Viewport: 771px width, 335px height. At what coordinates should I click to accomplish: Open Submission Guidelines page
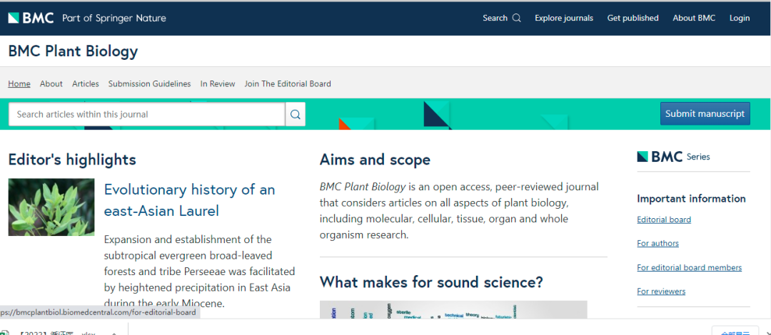(149, 83)
